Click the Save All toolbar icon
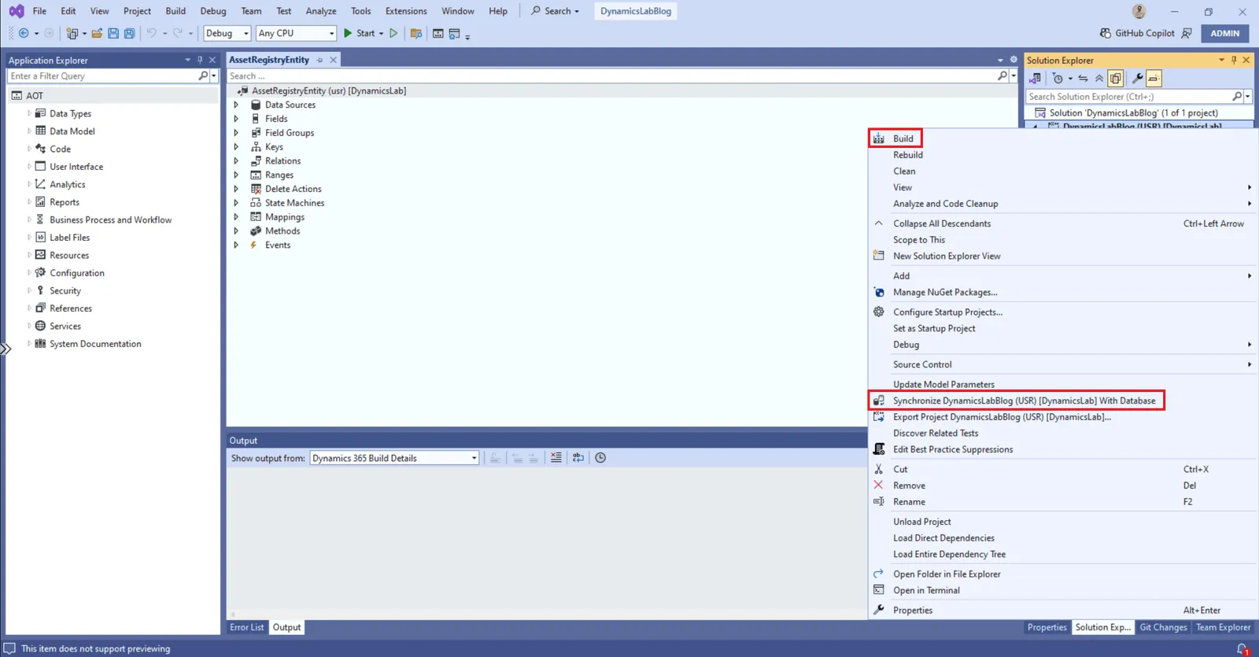The height and width of the screenshot is (657, 1259). 130,33
